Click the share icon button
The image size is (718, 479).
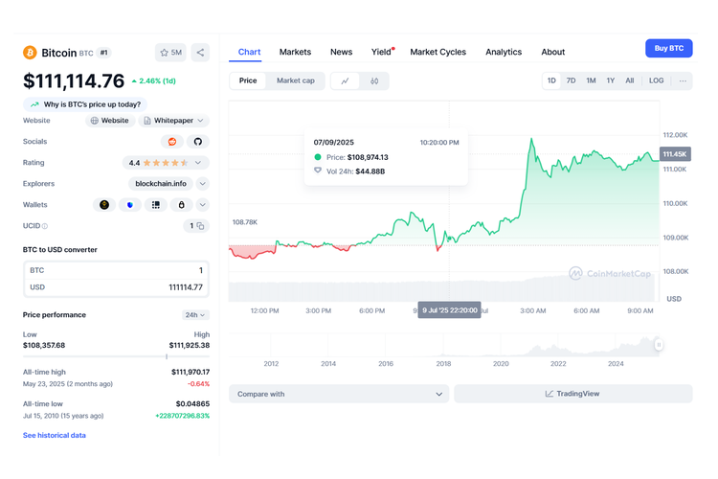[200, 53]
